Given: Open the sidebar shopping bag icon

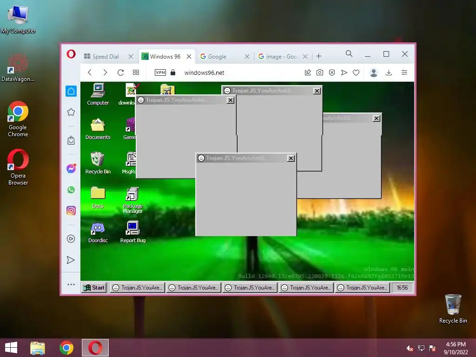Looking at the screenshot, I should coord(71,140).
